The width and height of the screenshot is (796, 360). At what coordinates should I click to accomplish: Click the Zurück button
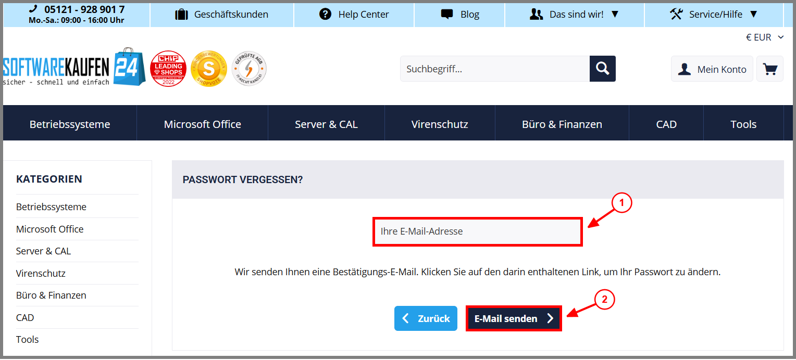(x=426, y=318)
